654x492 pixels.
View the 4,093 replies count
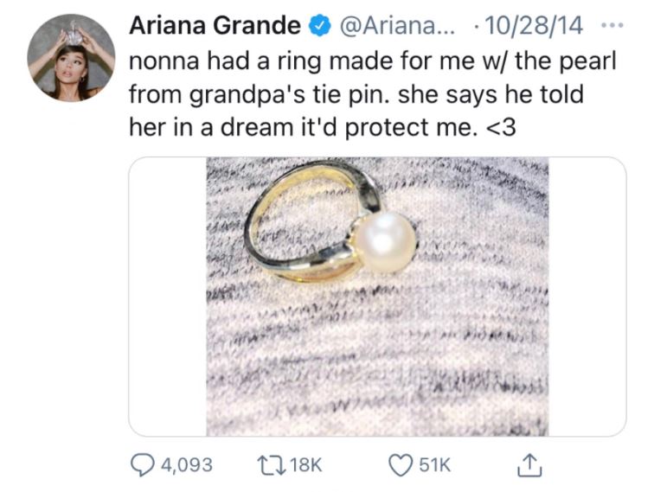click(x=187, y=465)
